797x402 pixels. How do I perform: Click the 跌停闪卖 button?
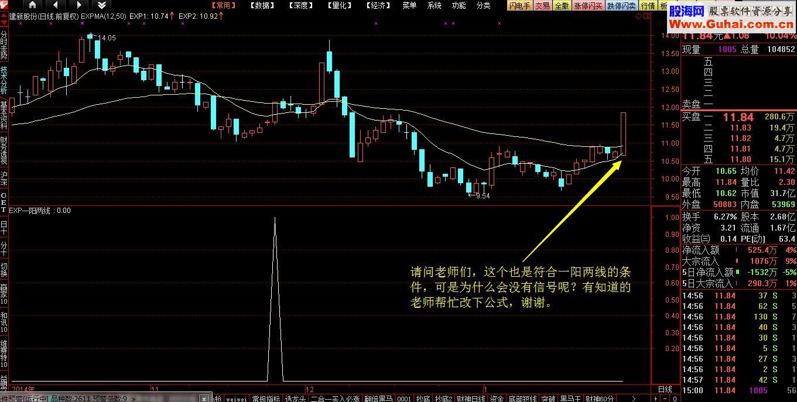pos(622,6)
